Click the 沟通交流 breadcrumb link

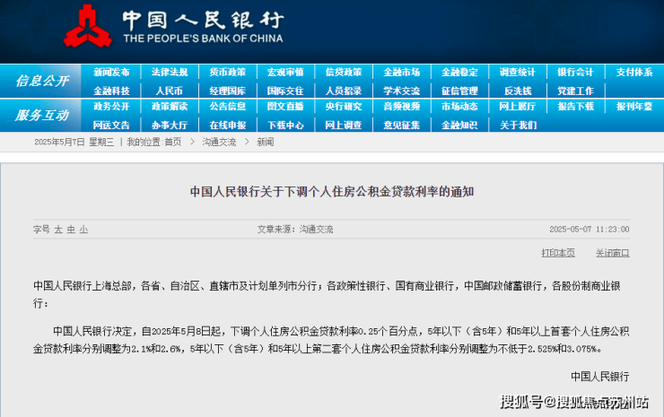point(219,142)
